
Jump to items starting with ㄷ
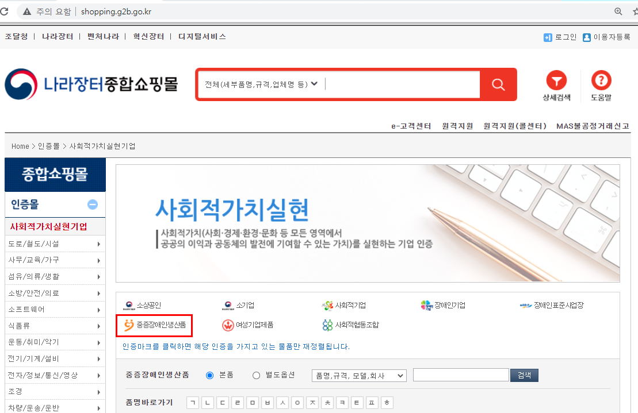point(223,403)
